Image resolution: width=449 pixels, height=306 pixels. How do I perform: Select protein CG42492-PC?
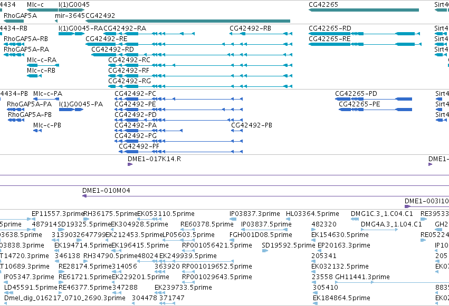179,99
